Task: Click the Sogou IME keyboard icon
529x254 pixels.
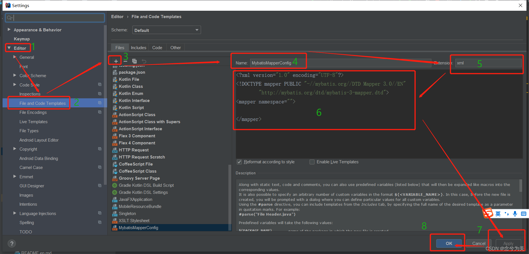Action: click(524, 214)
